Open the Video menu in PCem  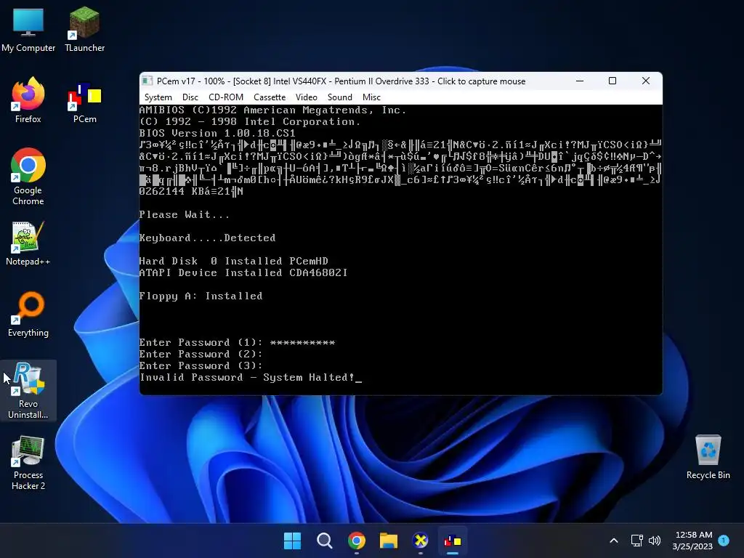(306, 97)
